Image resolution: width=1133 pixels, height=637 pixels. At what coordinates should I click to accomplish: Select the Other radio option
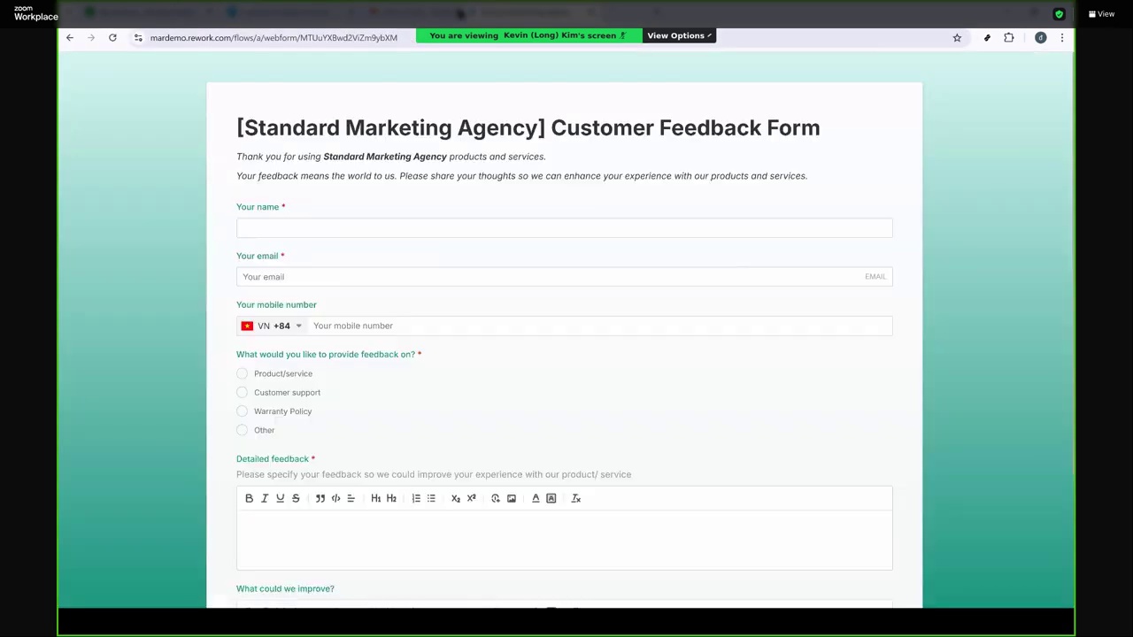point(243,430)
